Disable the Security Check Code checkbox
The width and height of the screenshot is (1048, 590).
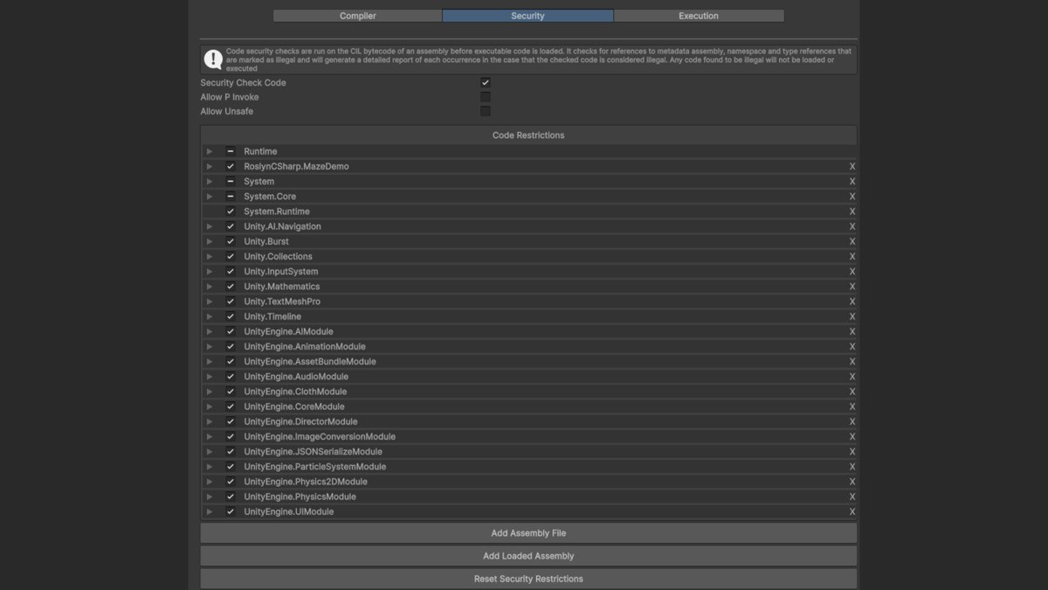click(486, 82)
